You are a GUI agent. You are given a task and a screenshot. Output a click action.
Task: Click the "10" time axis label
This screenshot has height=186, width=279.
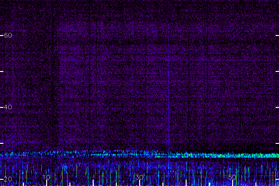(x=46, y=177)
